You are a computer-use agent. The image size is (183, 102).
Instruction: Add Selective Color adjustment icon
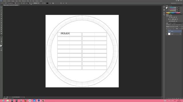(x=175, y=21)
